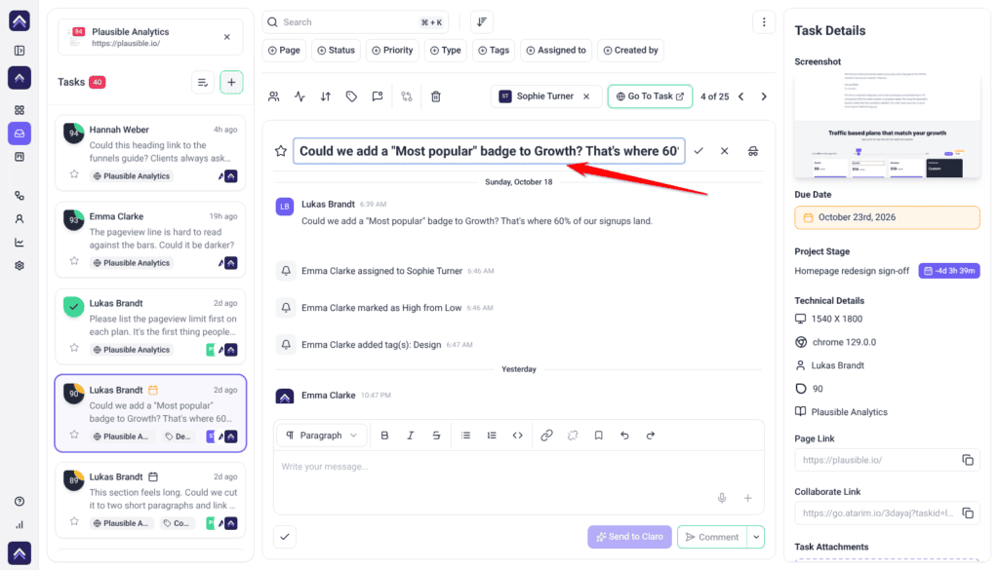This screenshot has width=999, height=570.
Task: Add a Priority filter
Action: pos(392,51)
